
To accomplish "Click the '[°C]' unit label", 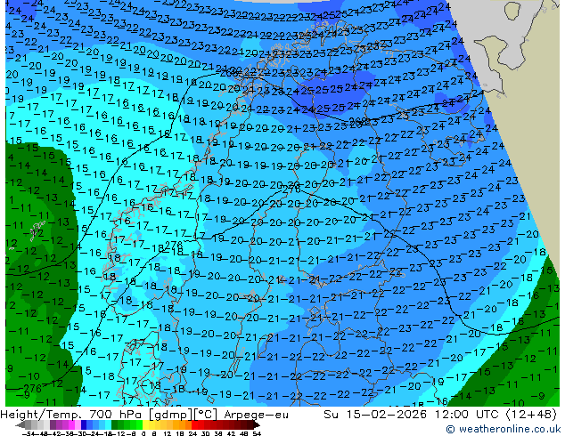I will point(207,415).
